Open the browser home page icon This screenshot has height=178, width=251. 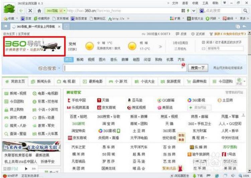tap(39, 11)
